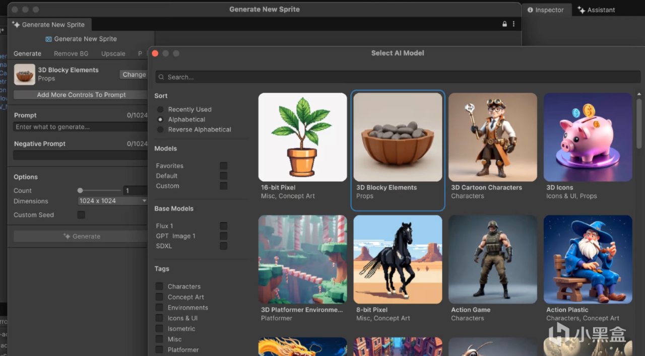Check the Isometric tag filter
This screenshot has width=645, height=356.
coord(159,328)
